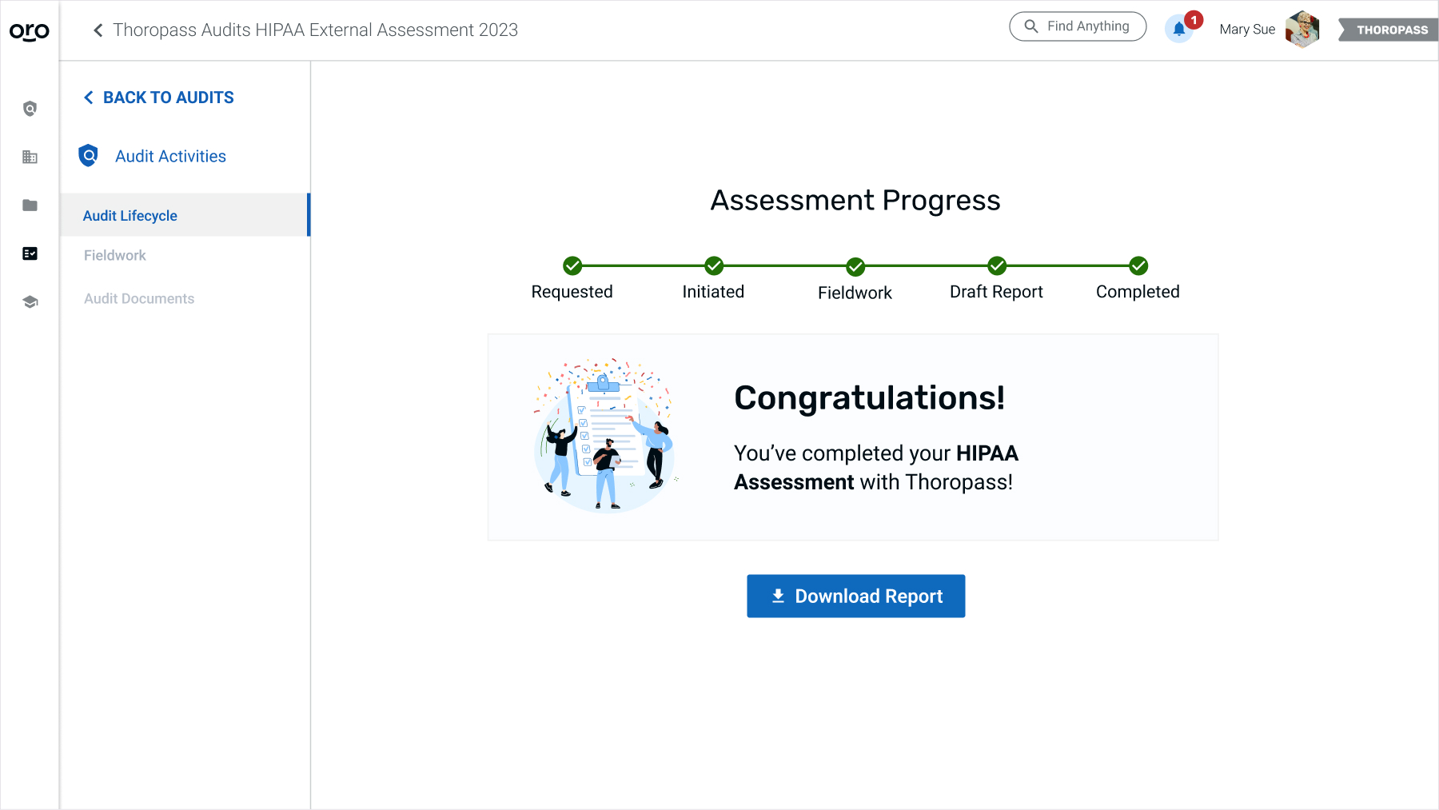Open the Audit Documents section
Image resolution: width=1439 pixels, height=810 pixels.
138,298
